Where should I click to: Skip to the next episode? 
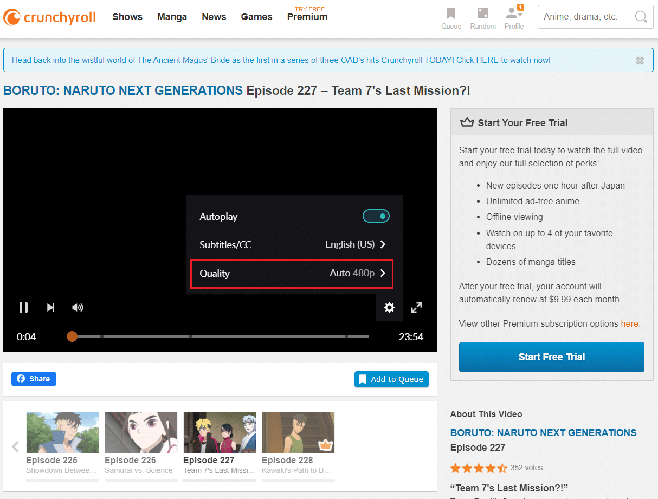click(x=50, y=308)
